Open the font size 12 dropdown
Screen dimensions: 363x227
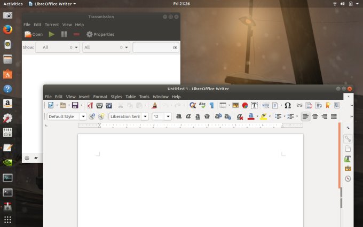168,116
